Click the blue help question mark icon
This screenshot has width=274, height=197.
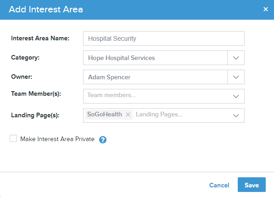[103, 140]
